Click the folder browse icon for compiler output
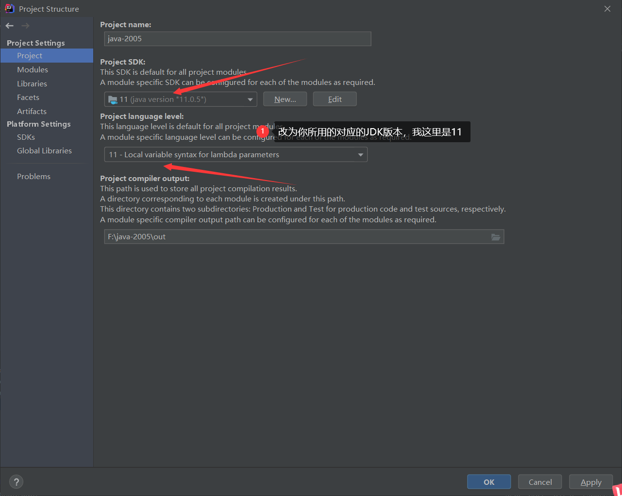Image resolution: width=622 pixels, height=496 pixels. (x=496, y=237)
